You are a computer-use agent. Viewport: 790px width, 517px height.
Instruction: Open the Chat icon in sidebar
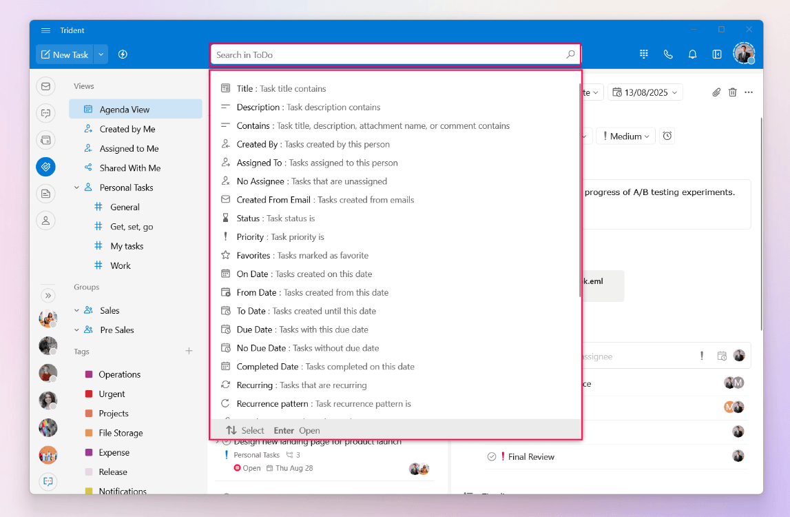tap(46, 113)
